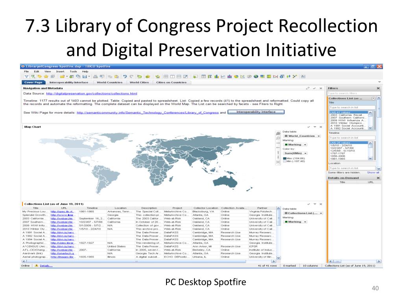Image resolution: width=403 pixels, height=302 pixels.
Task: Open the Collections List data table dropdown
Action: click(x=303, y=213)
